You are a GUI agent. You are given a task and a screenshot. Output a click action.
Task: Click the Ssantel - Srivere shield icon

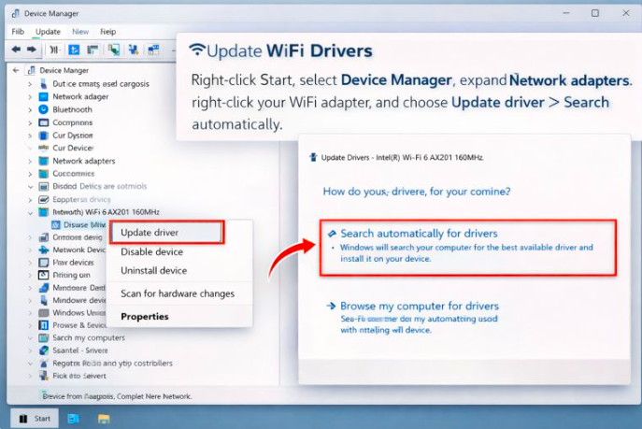[x=43, y=350]
